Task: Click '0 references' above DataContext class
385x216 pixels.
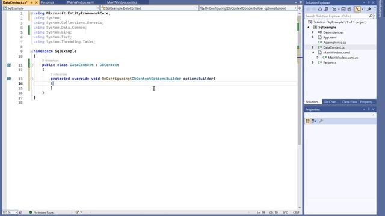Action: [x=51, y=61]
